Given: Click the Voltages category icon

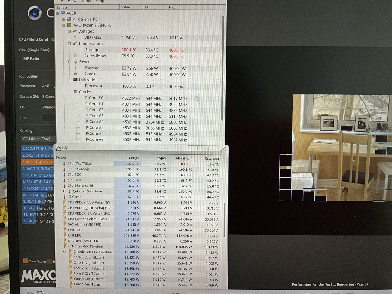Looking at the screenshot, I should click(75, 31).
